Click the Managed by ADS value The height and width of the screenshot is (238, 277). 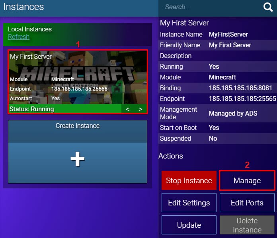(233, 113)
